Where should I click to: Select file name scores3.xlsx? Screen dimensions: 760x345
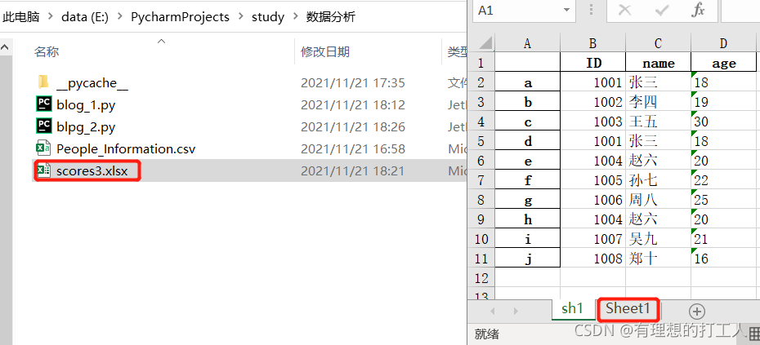[92, 170]
